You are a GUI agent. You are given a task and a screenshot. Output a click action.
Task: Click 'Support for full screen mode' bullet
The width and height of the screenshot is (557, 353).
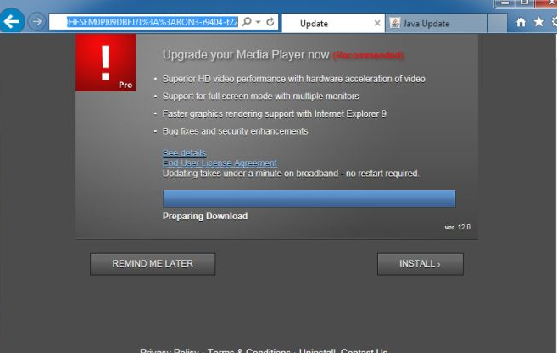coord(261,97)
